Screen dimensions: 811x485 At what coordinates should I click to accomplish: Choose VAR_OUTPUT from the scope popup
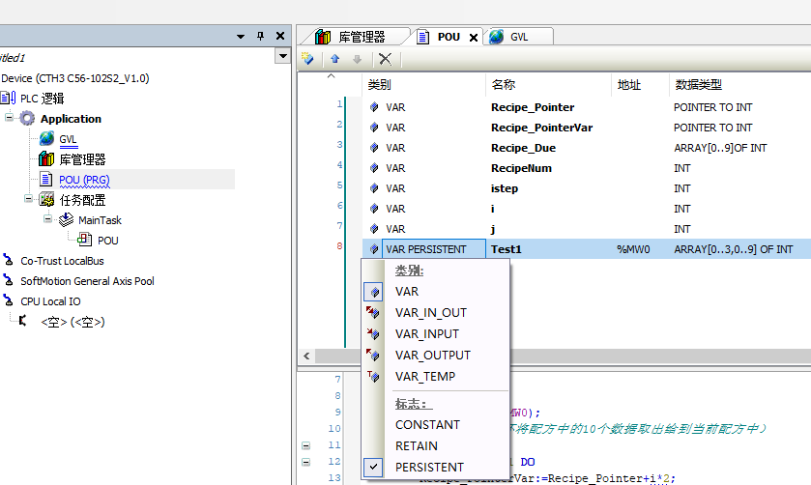[x=433, y=356]
